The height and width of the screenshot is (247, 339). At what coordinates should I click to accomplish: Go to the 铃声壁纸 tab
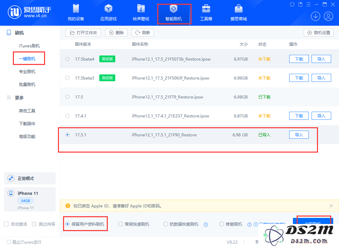pyautogui.click(x=141, y=13)
